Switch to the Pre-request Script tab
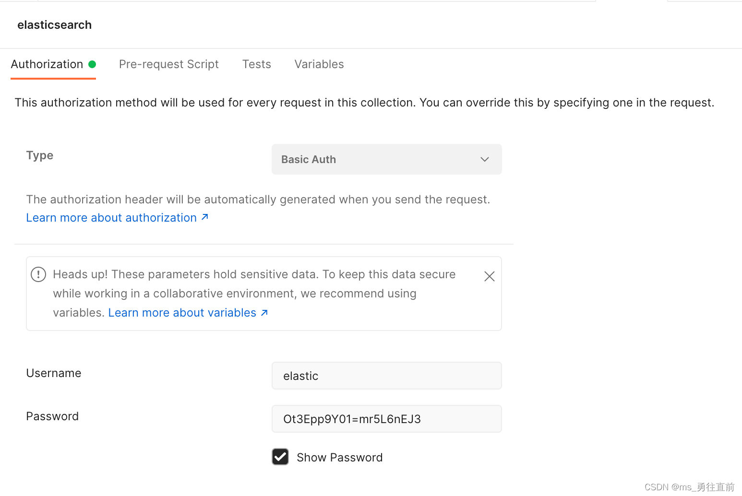742x496 pixels. point(169,64)
